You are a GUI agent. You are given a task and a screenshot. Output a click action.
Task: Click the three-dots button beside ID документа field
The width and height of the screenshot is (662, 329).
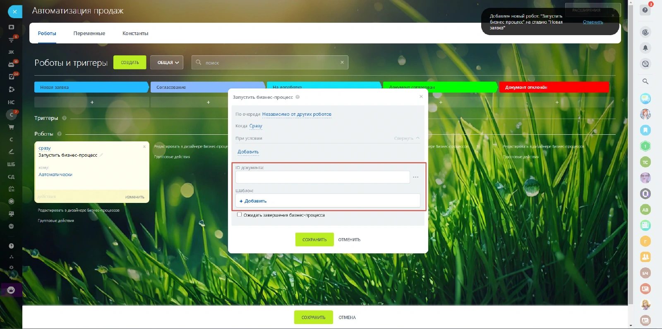[x=415, y=177]
